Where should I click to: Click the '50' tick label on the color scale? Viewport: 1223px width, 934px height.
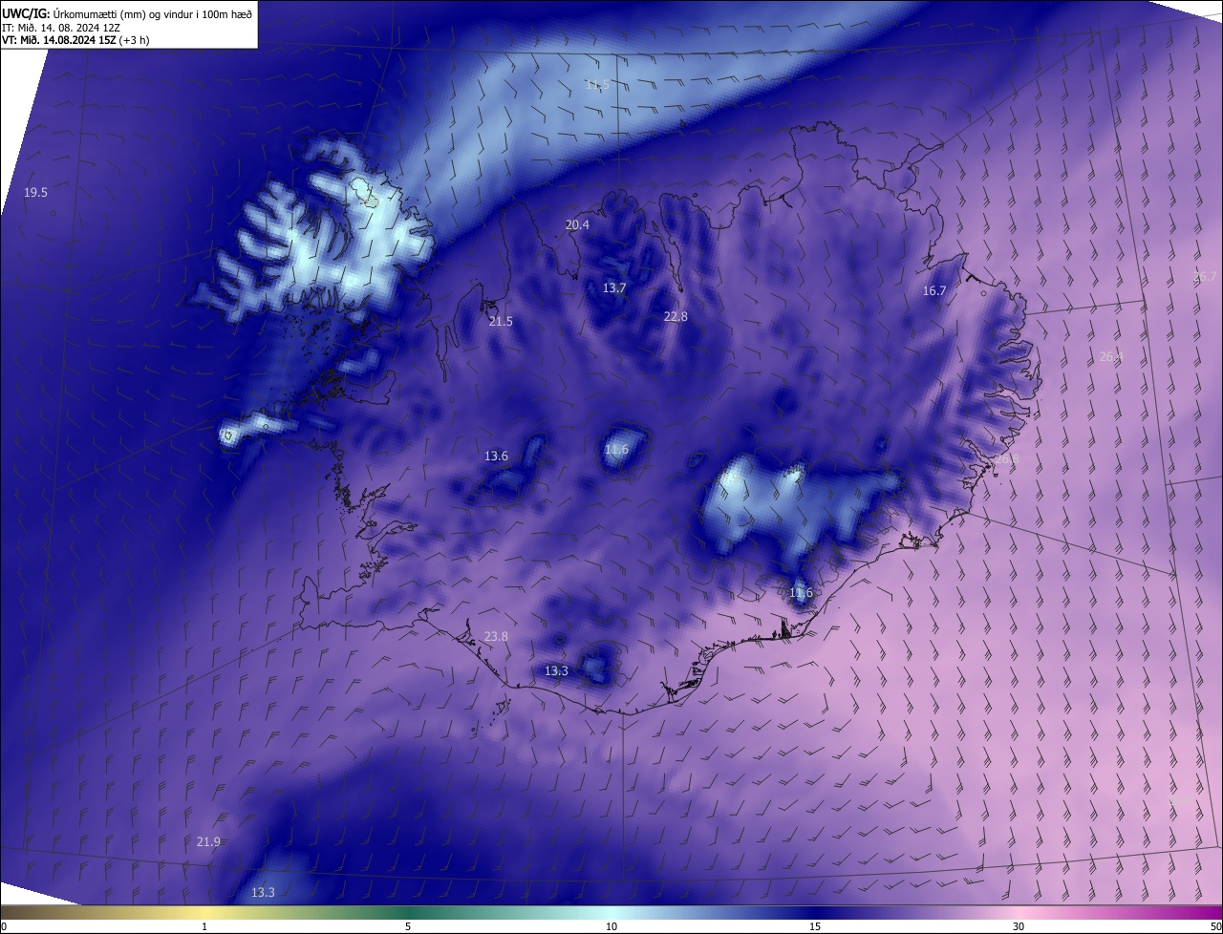(1215, 926)
